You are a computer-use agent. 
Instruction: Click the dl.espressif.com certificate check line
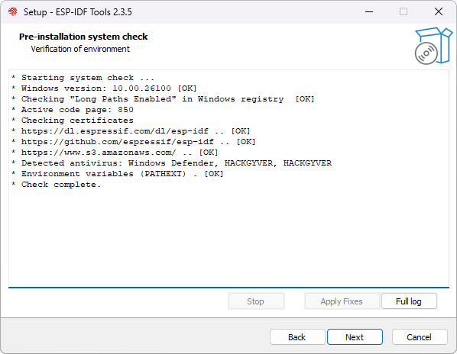point(131,131)
